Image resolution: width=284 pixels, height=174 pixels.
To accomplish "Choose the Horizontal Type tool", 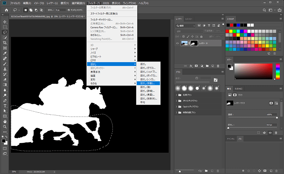I will (5, 105).
